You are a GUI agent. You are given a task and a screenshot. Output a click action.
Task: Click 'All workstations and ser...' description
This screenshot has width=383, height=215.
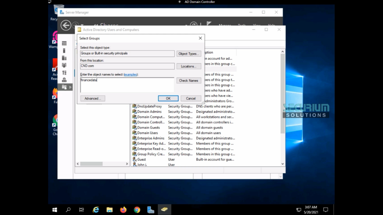[215, 117]
